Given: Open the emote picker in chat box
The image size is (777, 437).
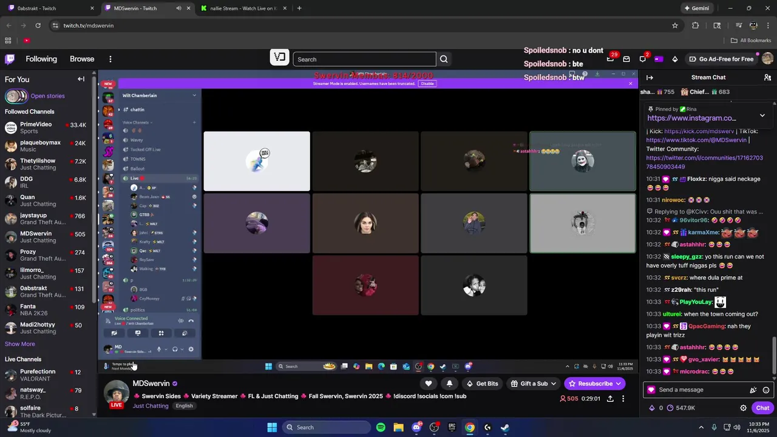Looking at the screenshot, I should click(766, 390).
